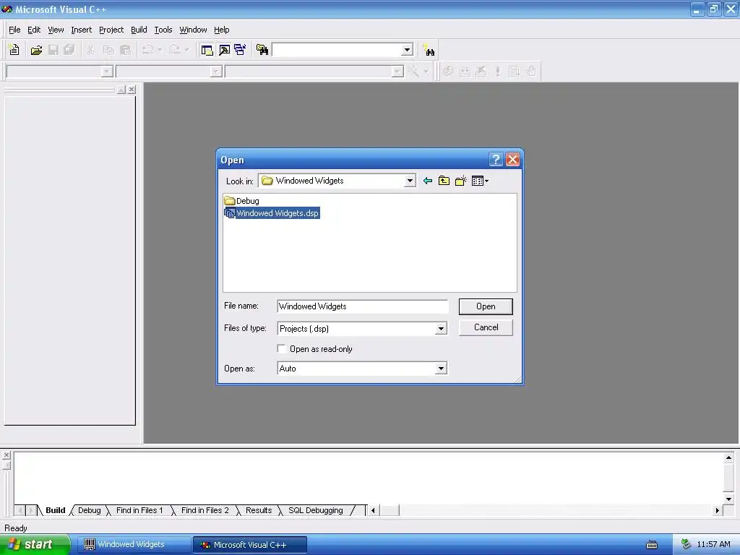The width and height of the screenshot is (740, 555).
Task: Switch to the Results tab
Action: pos(259,510)
